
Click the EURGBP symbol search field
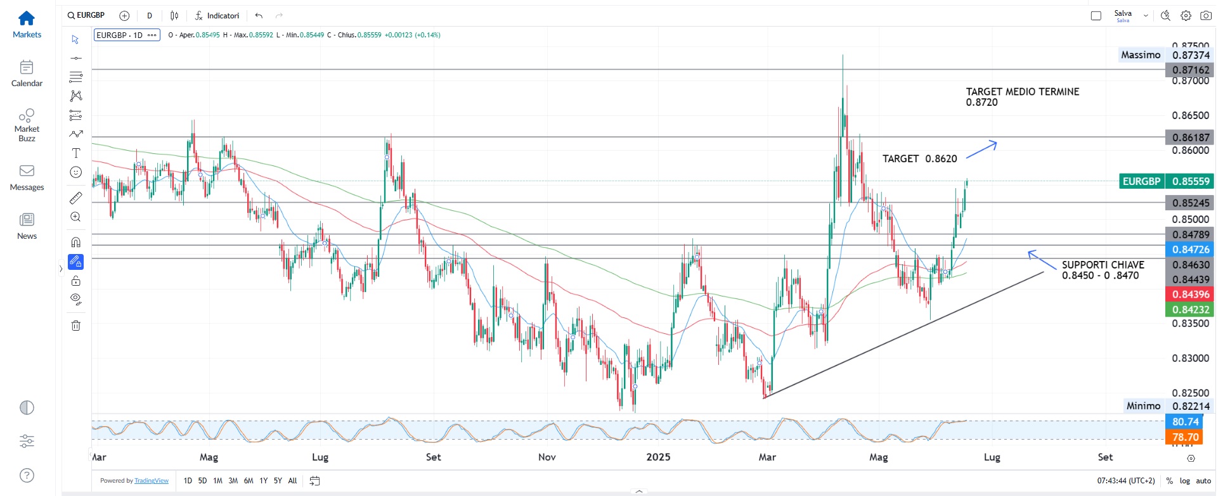click(86, 15)
